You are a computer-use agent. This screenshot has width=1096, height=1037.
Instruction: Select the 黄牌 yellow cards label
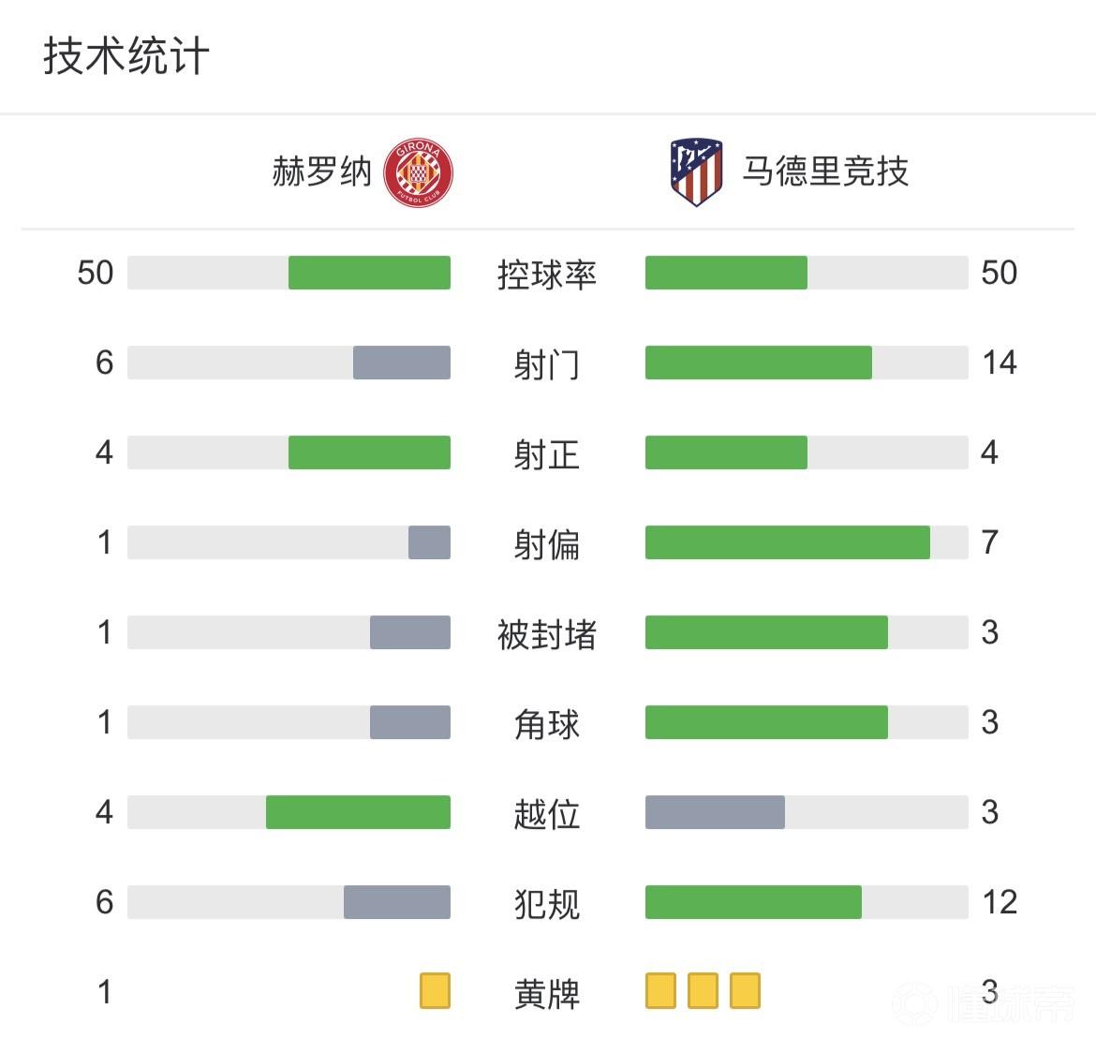[547, 993]
